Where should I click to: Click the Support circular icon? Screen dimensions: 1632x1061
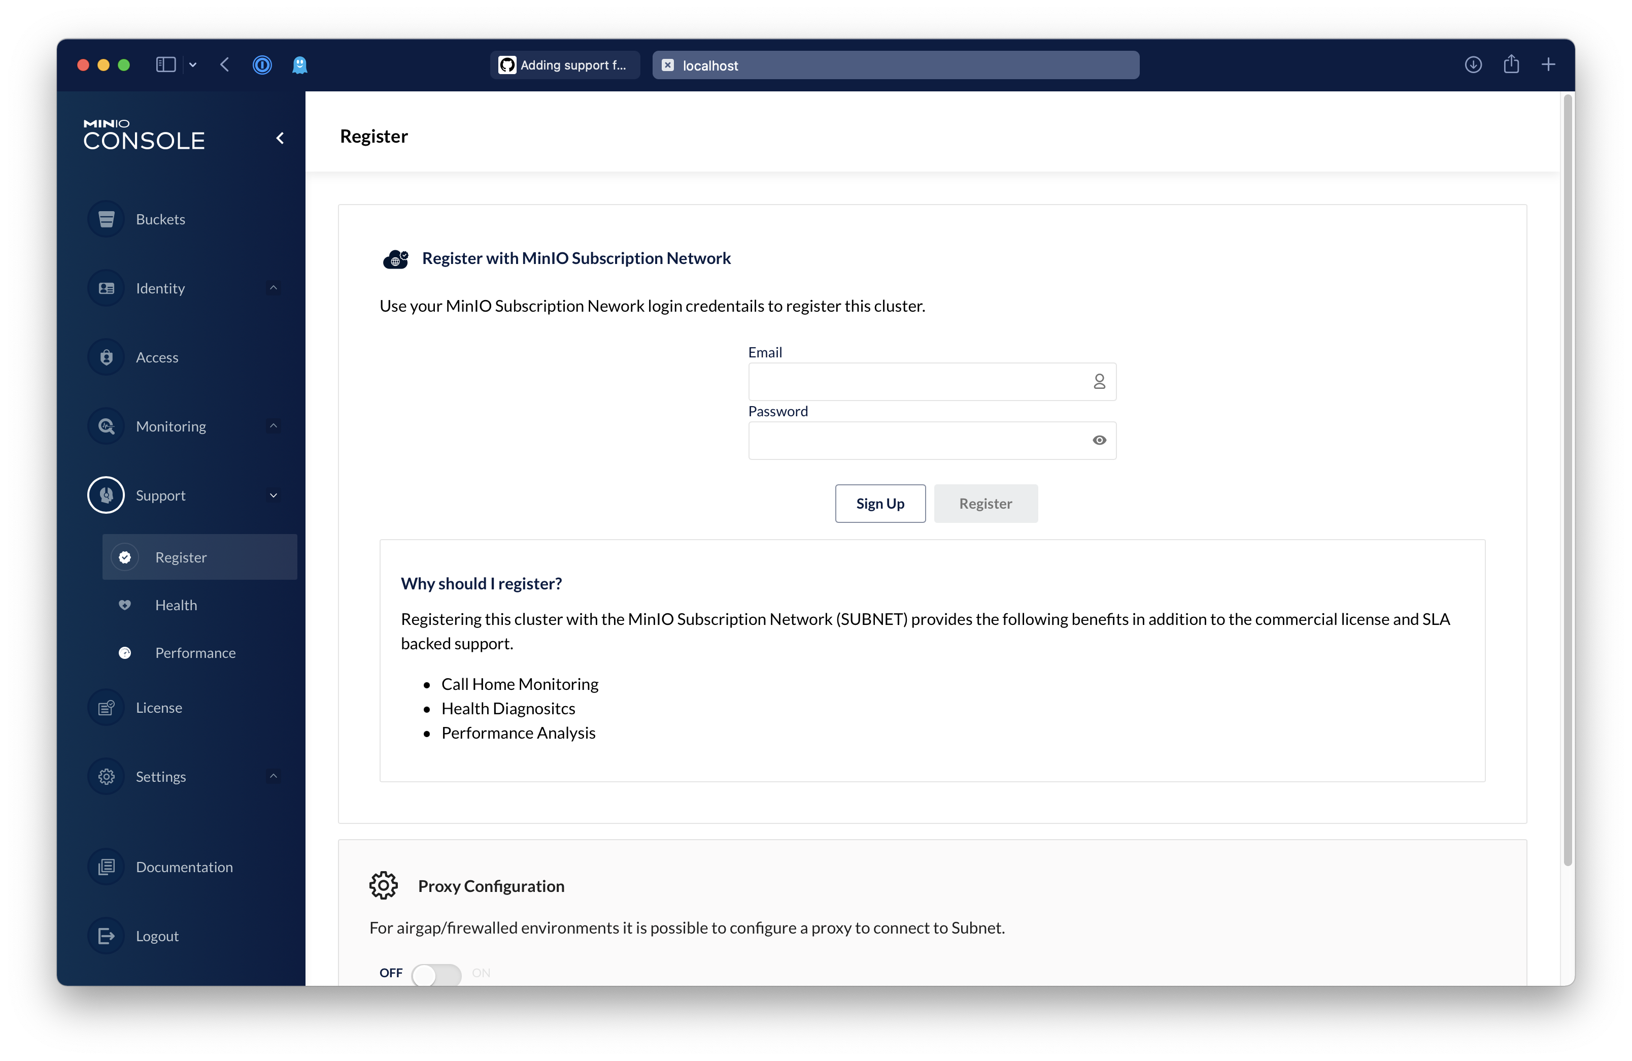coord(106,495)
